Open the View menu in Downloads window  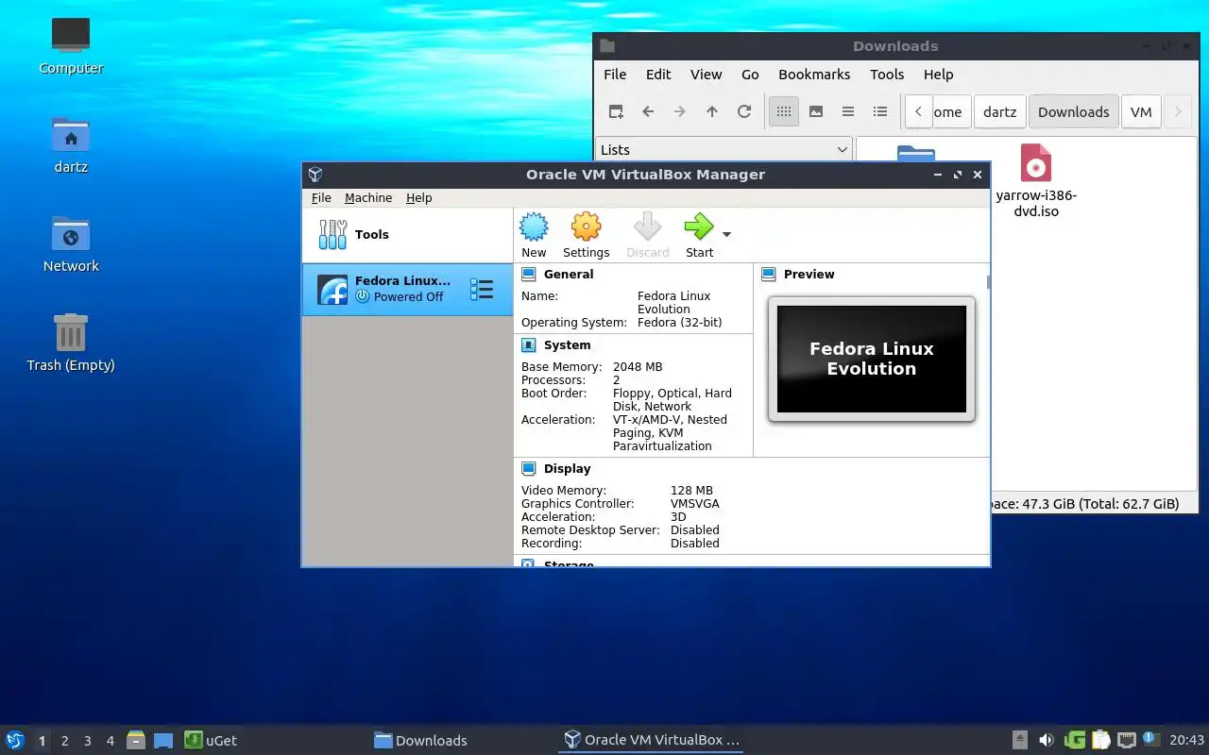pyautogui.click(x=706, y=75)
